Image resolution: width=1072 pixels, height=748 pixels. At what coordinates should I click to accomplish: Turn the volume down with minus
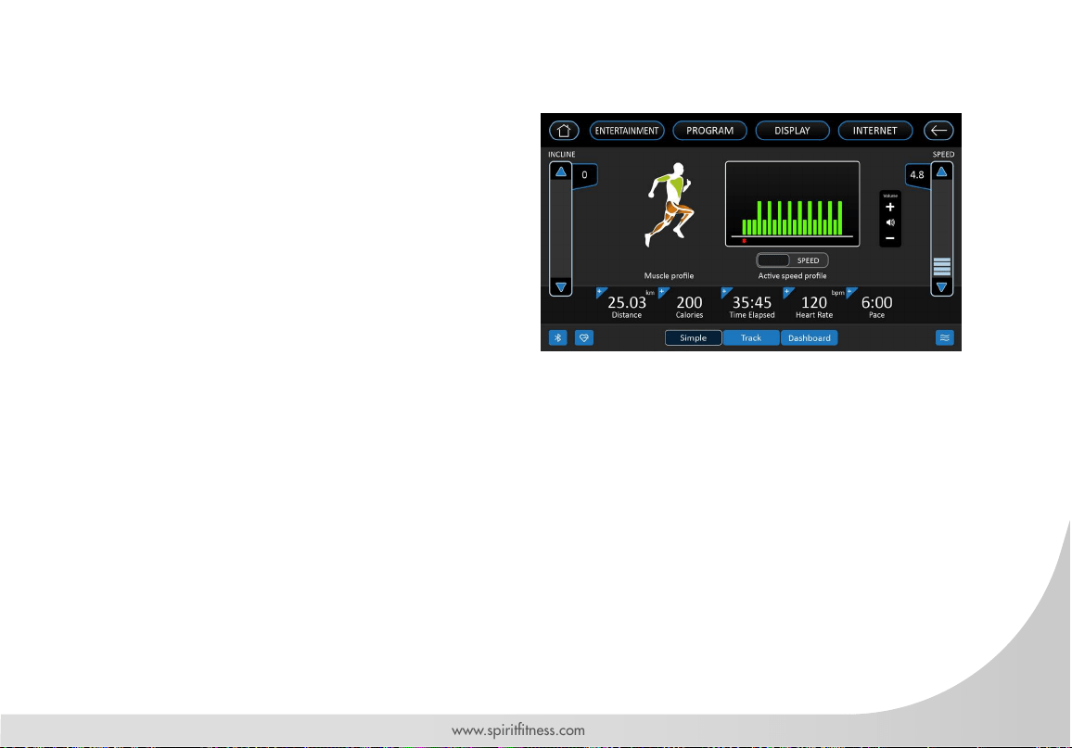pyautogui.click(x=889, y=238)
